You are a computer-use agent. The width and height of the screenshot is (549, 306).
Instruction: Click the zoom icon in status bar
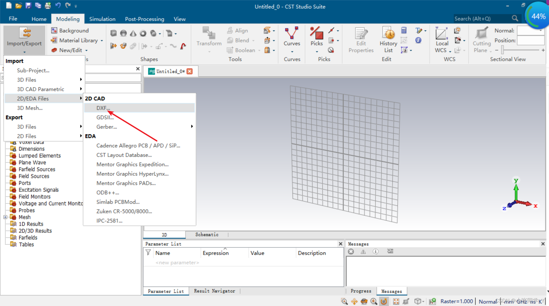tap(344, 301)
